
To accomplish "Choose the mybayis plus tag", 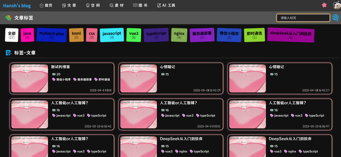I will [52, 35].
